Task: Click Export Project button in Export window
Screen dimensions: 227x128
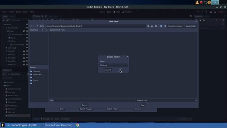Action: pyautogui.click(x=113, y=109)
